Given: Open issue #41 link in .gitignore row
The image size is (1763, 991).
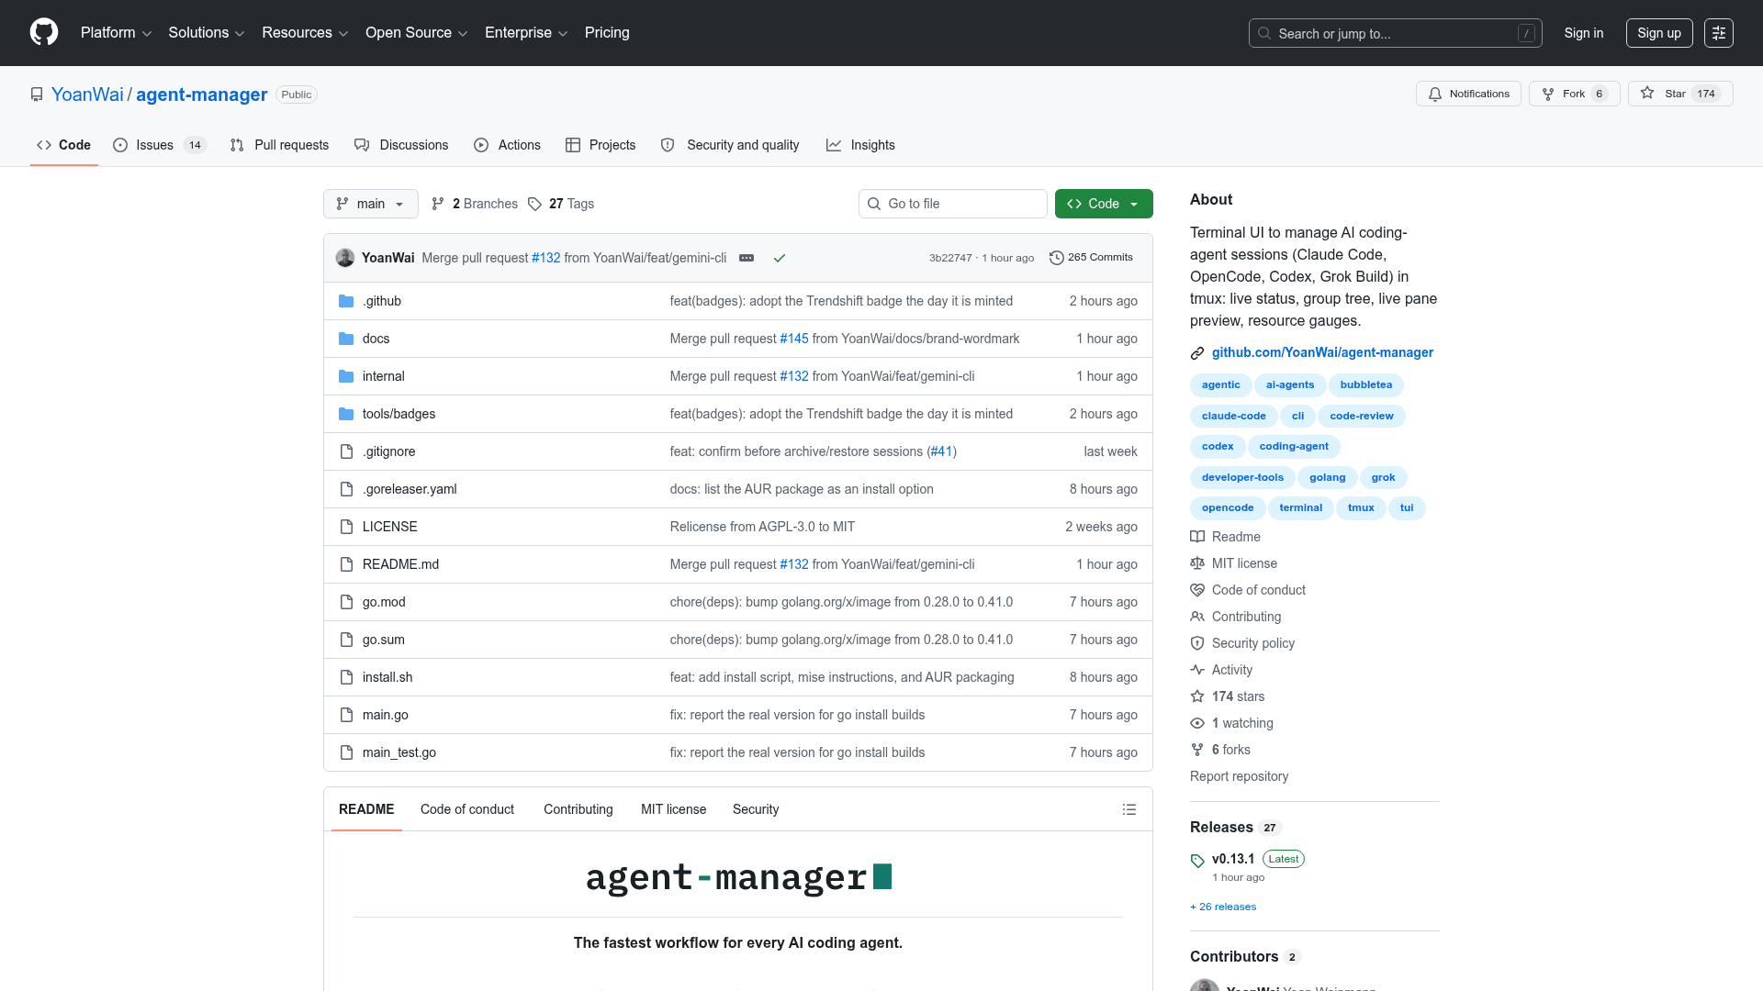Looking at the screenshot, I should [x=941, y=451].
